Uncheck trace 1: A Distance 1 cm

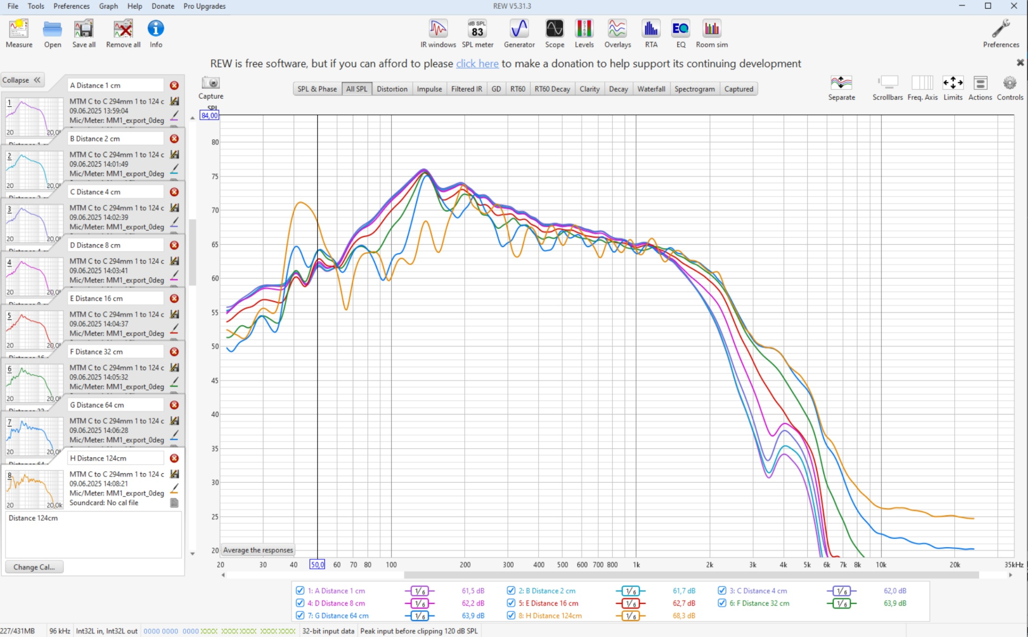[300, 591]
